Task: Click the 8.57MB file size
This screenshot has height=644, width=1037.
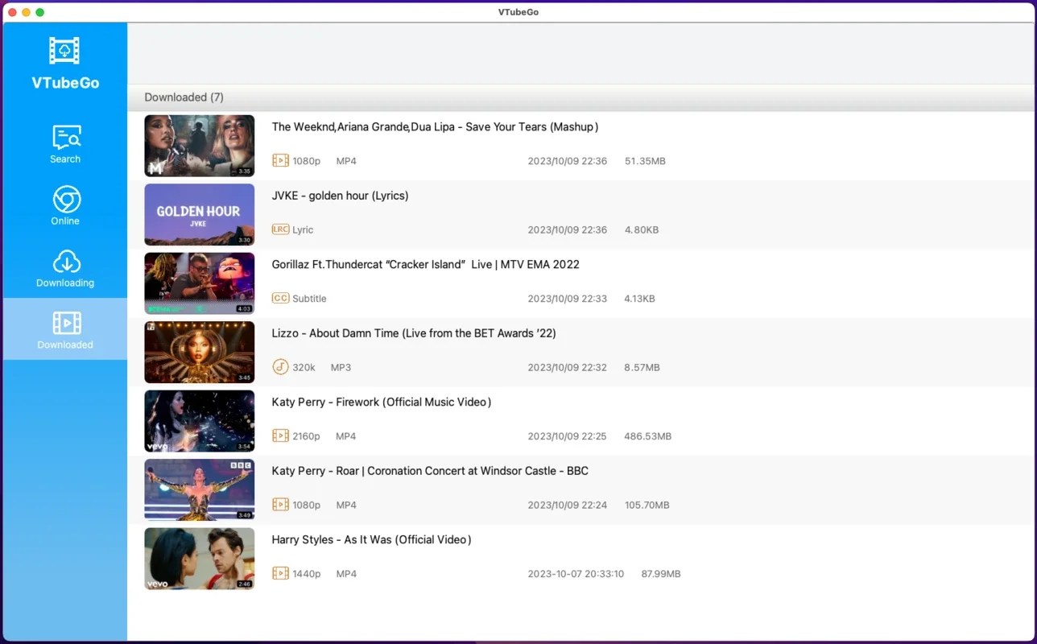Action: pos(642,367)
